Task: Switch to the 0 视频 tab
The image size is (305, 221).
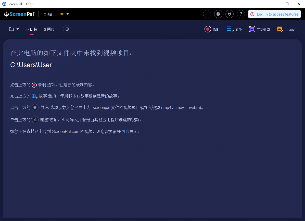Action: (32, 29)
